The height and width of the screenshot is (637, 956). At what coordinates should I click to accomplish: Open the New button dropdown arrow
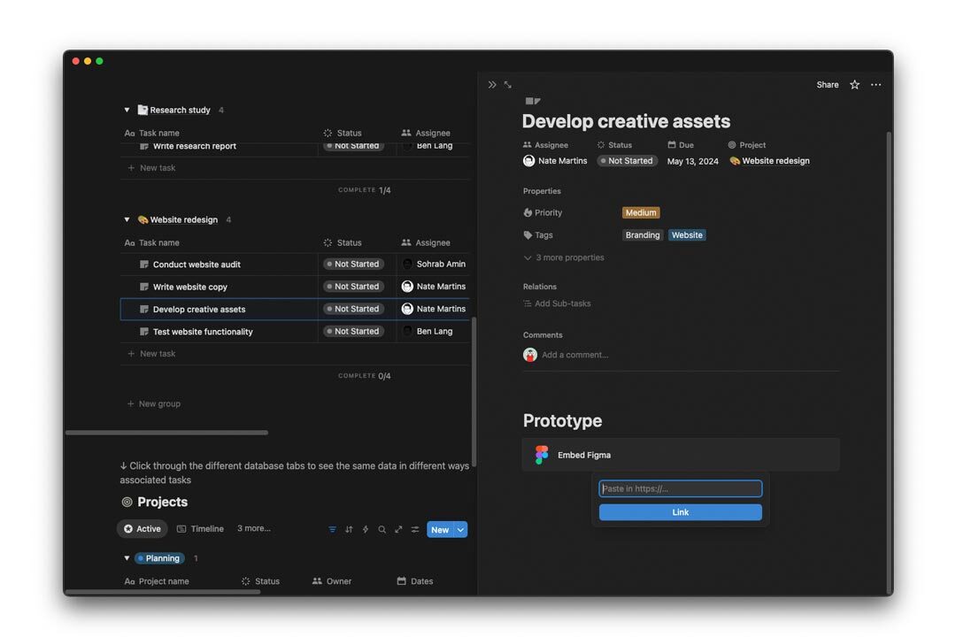coord(460,530)
